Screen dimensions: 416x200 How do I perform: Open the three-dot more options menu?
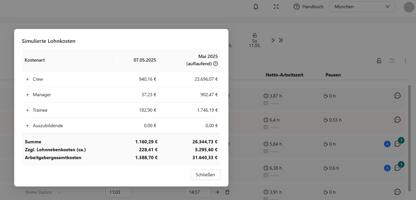[x=405, y=61]
